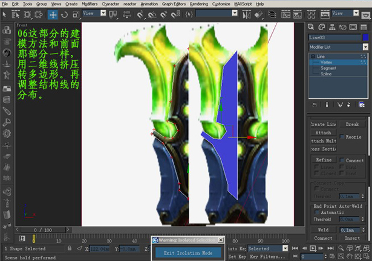Click Pin Stack icon below modifier stack

click(x=315, y=104)
